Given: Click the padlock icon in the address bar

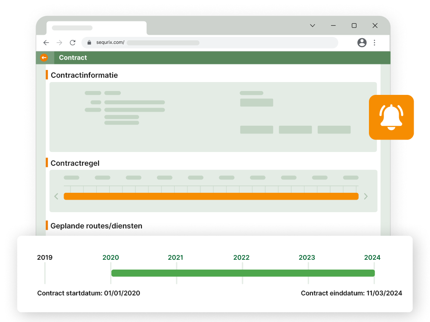Looking at the screenshot, I should [x=89, y=43].
